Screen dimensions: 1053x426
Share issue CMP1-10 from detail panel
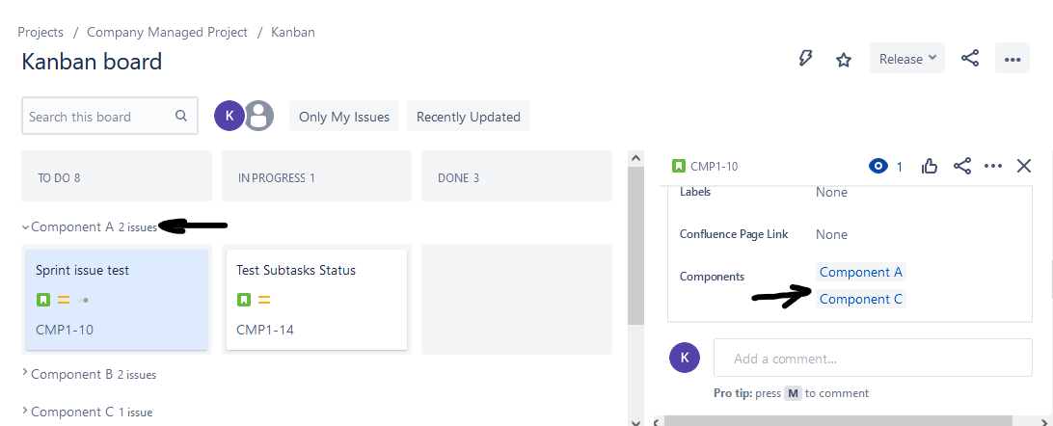pyautogui.click(x=962, y=167)
